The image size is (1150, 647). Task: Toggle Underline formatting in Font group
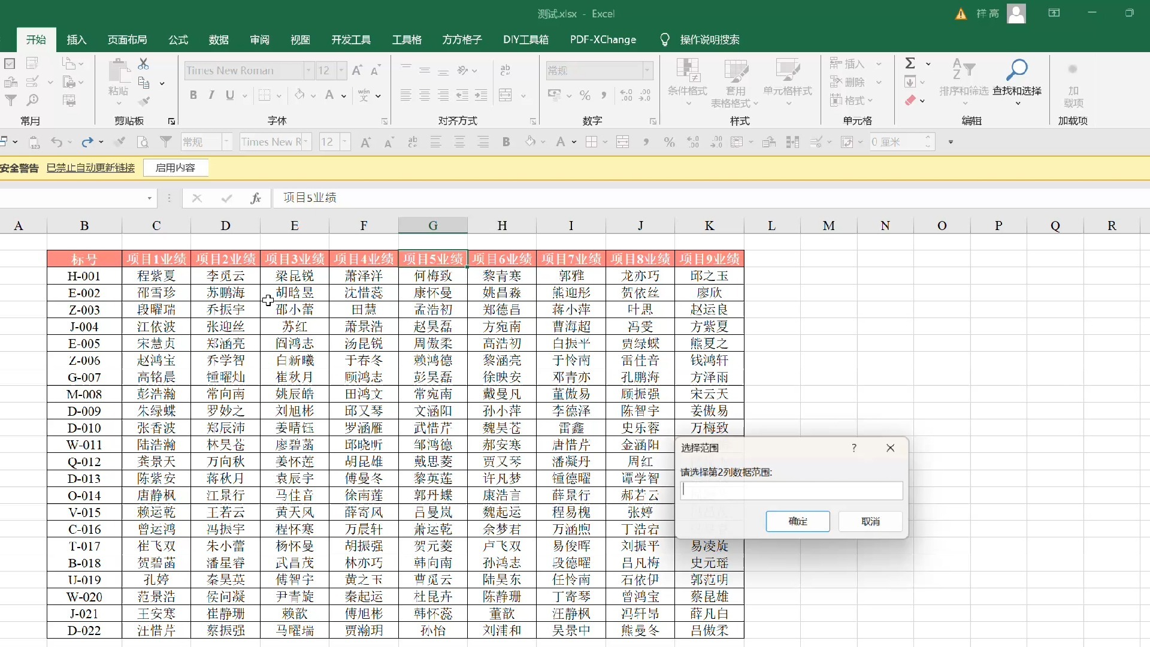coord(229,95)
